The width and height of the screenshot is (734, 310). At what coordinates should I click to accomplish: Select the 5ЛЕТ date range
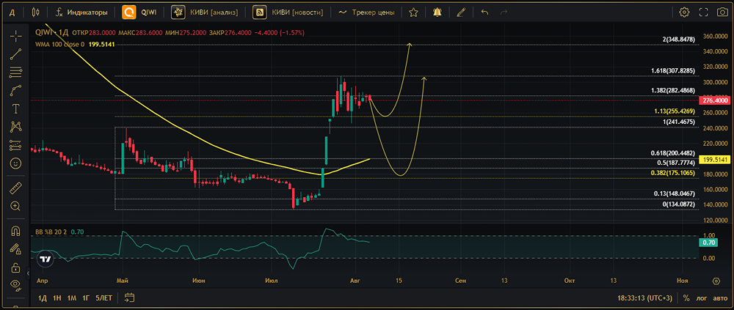click(x=104, y=298)
